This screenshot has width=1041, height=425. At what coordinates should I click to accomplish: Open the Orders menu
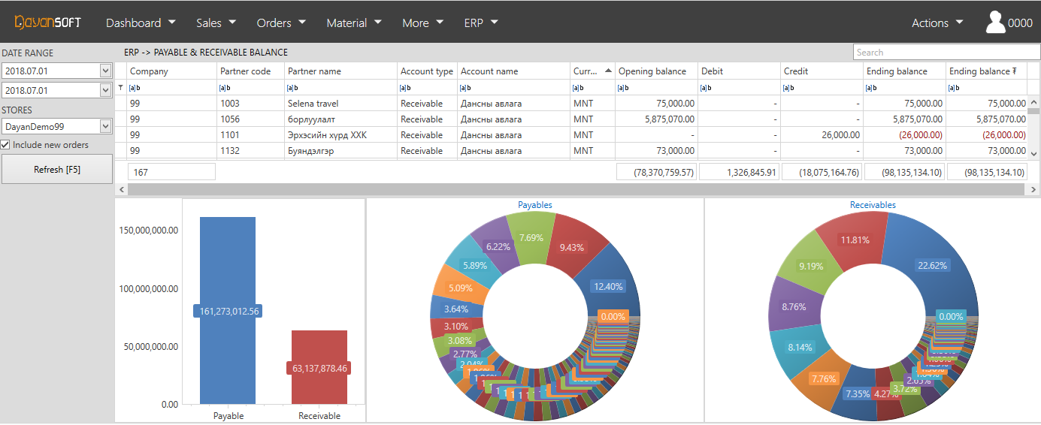point(281,23)
